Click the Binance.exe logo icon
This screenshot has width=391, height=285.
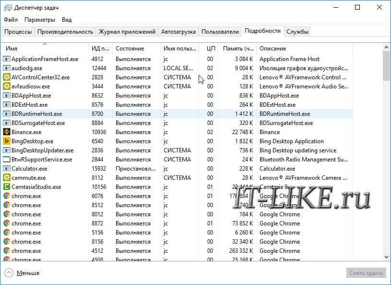[x=7, y=132]
